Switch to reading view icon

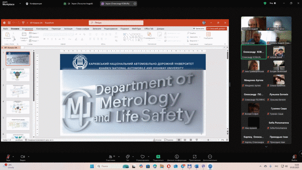191,140
